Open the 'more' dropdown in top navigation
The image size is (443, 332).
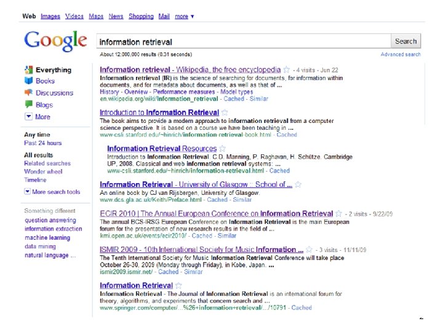point(184,17)
